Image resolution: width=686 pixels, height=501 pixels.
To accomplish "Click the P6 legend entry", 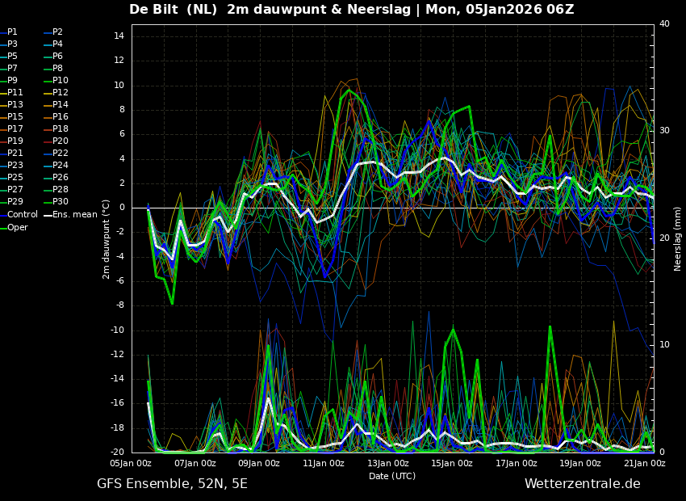I will click(x=54, y=56).
